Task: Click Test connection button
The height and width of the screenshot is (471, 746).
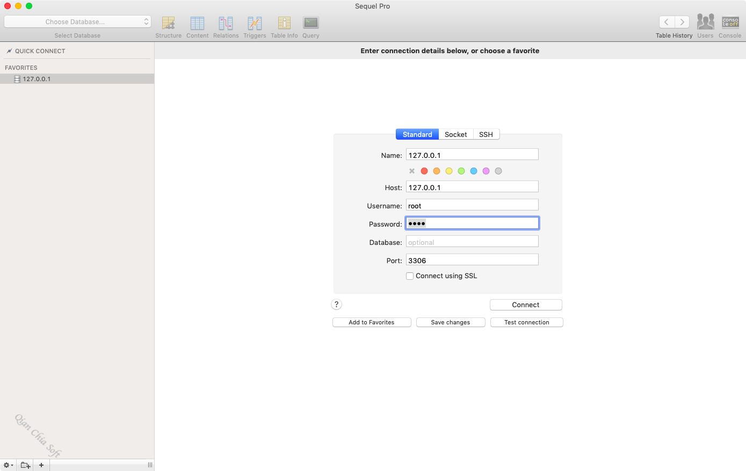Action: 527,322
